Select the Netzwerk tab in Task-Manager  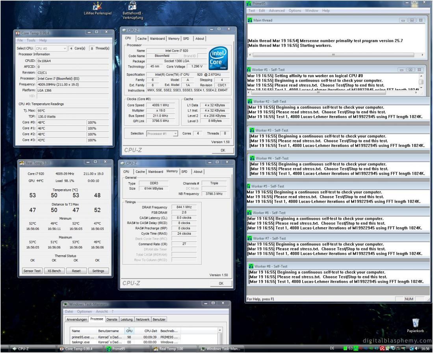[x=143, y=319]
